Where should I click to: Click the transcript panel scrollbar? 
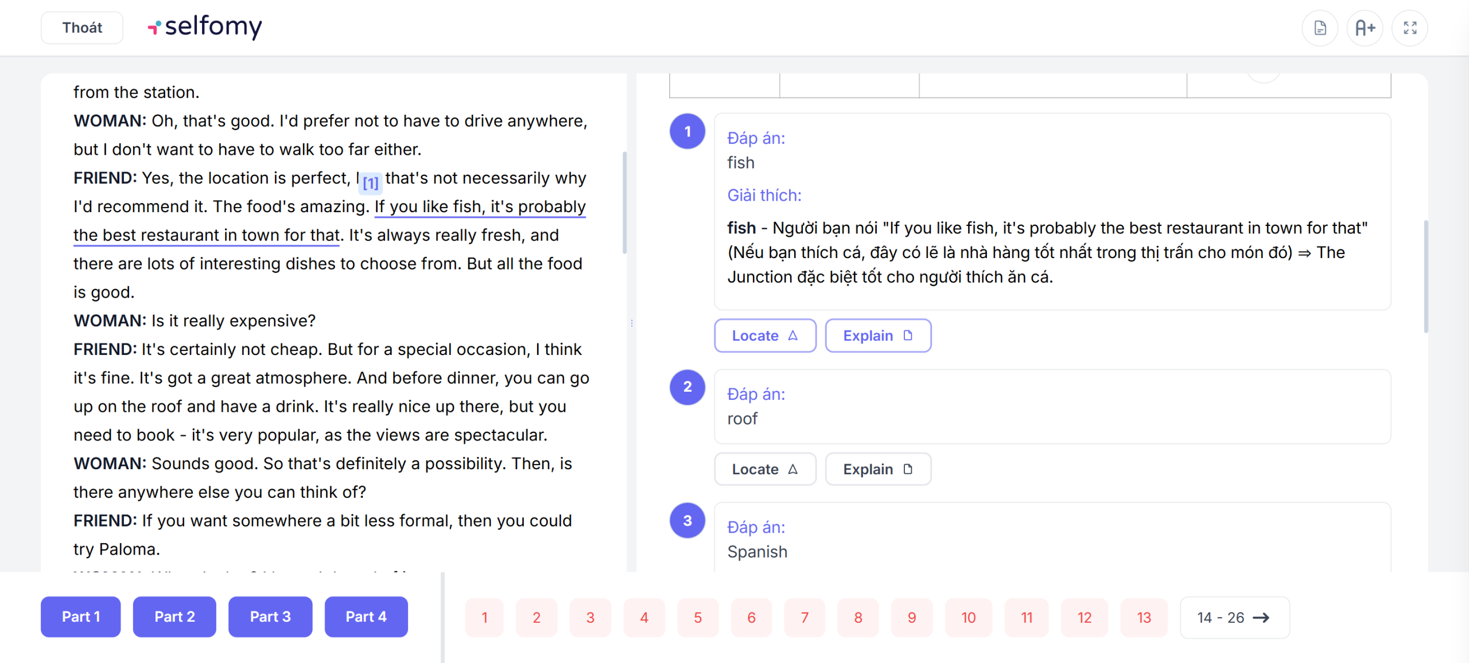tap(624, 202)
